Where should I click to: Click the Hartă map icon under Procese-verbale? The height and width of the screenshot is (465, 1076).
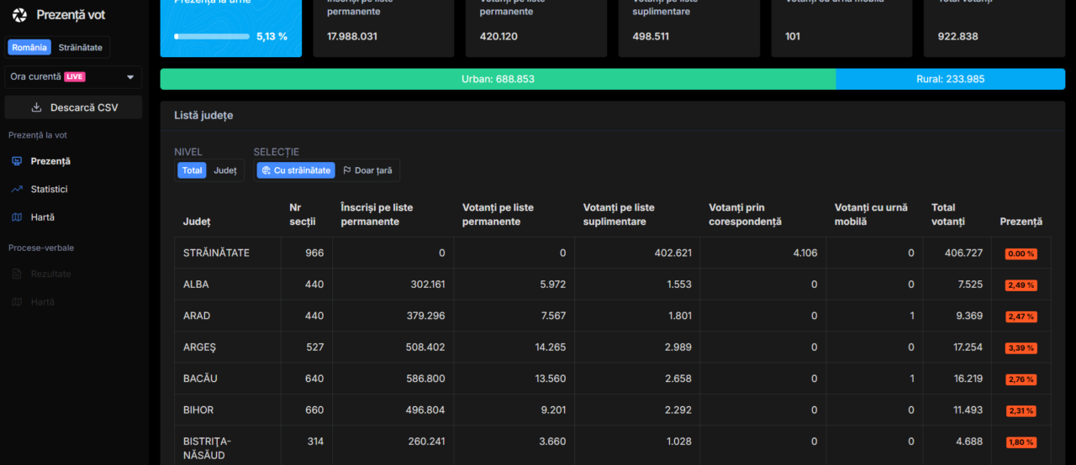click(x=17, y=302)
